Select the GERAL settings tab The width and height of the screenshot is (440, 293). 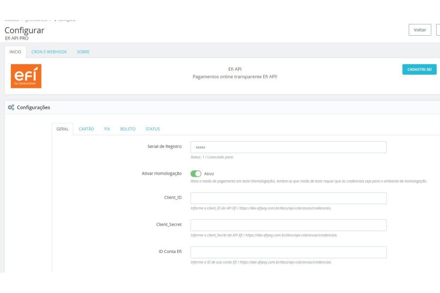point(62,129)
